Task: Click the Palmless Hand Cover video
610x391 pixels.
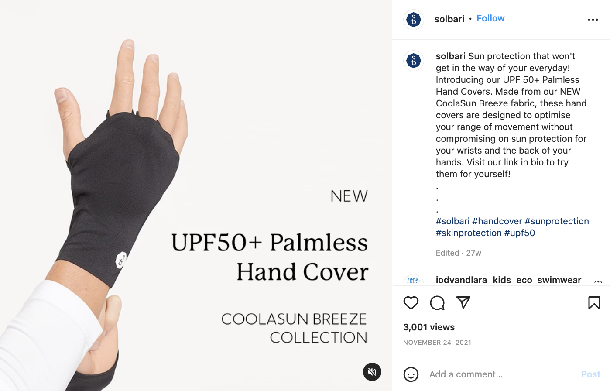Action: click(196, 195)
